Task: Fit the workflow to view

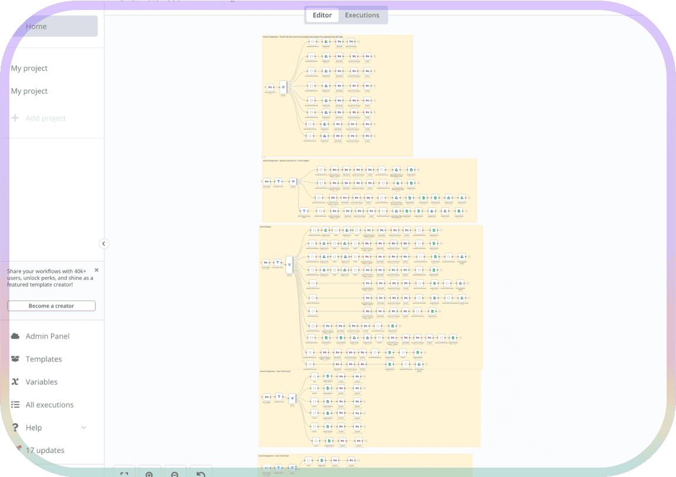Action: click(x=124, y=473)
